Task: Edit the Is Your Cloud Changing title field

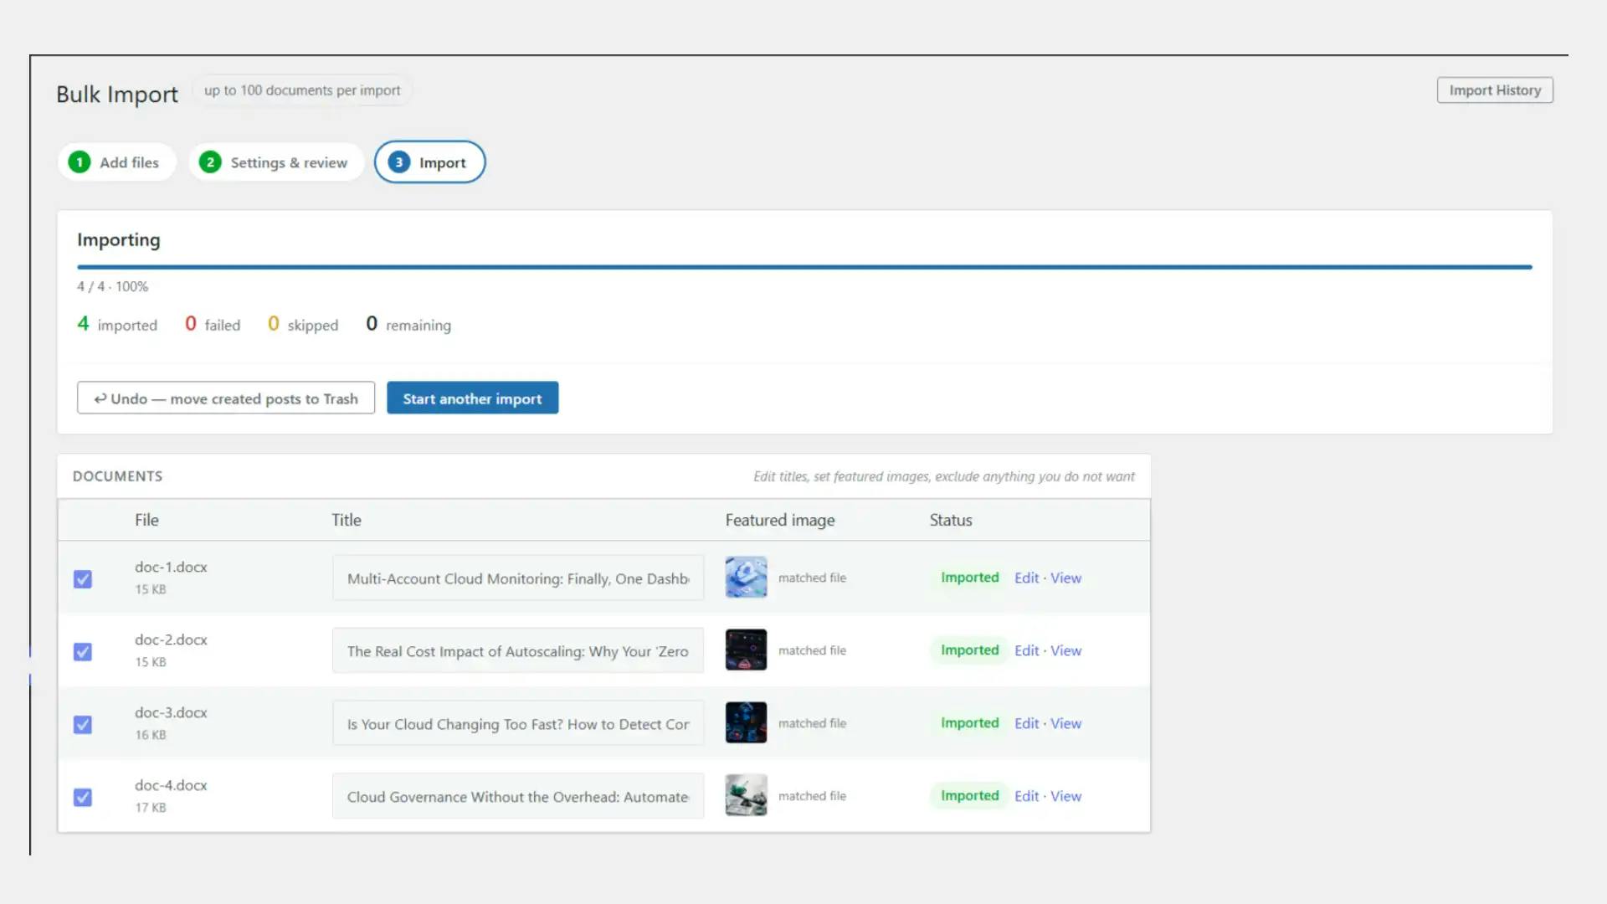Action: click(x=518, y=724)
